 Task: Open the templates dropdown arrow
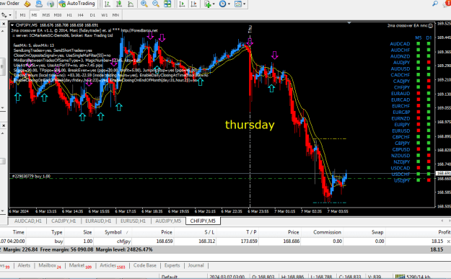[244, 4]
